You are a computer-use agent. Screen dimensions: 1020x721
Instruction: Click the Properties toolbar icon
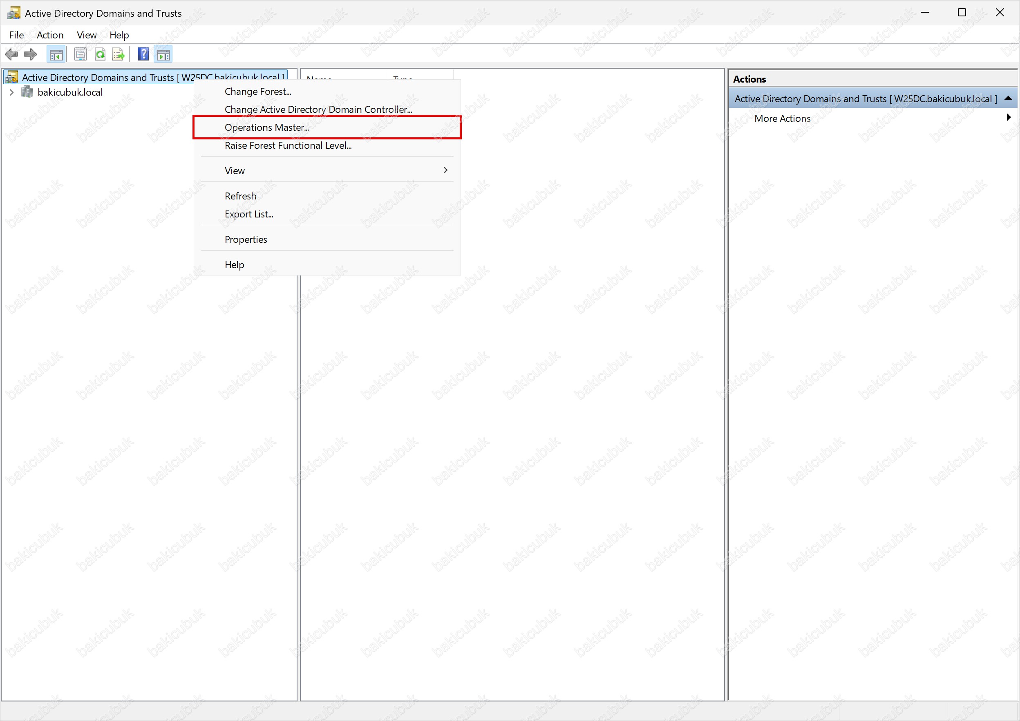81,55
